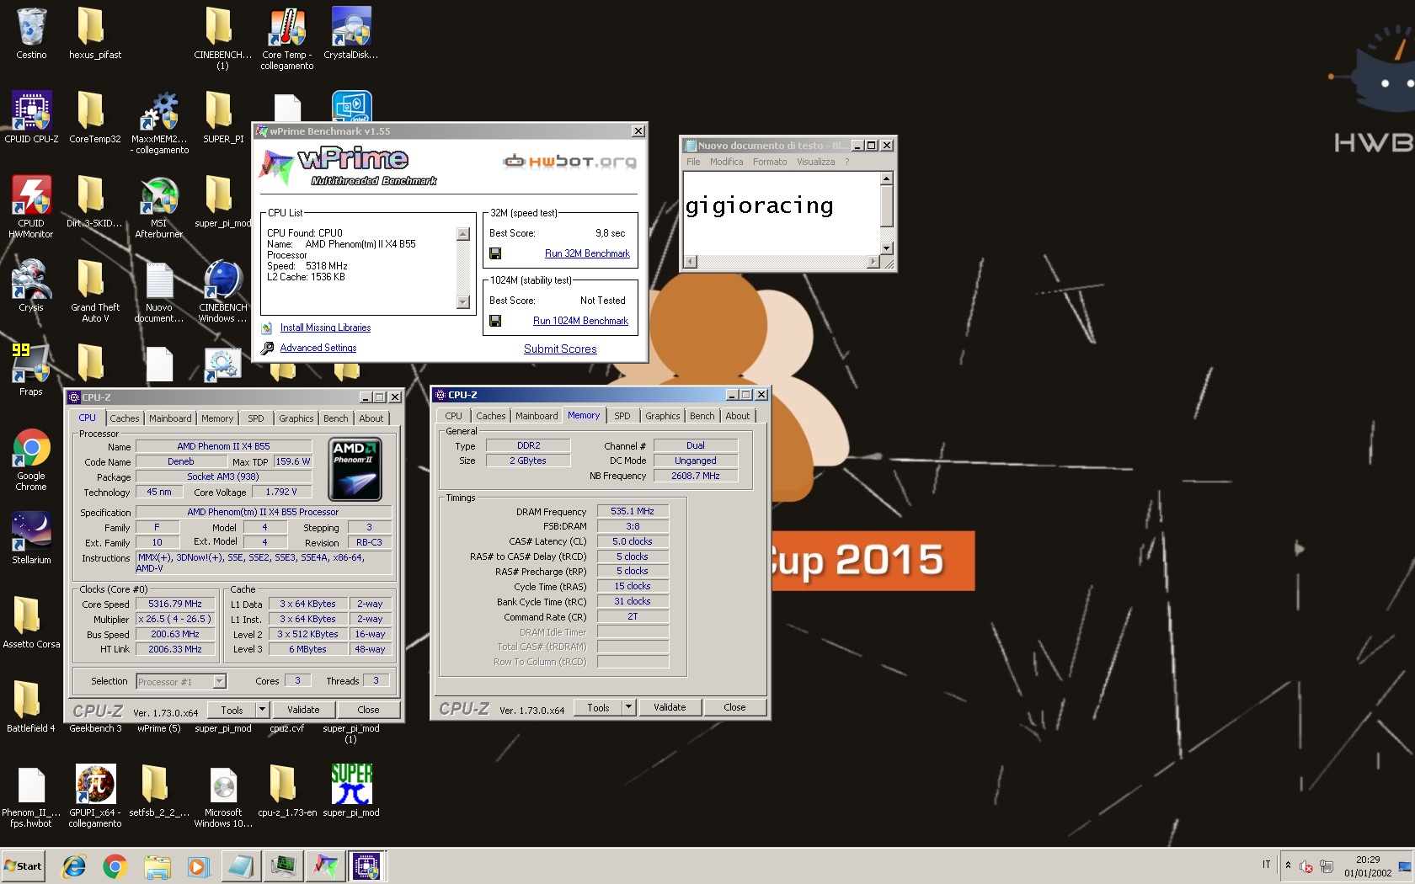Click Validate button in Memory CPU-Z

coord(670,707)
